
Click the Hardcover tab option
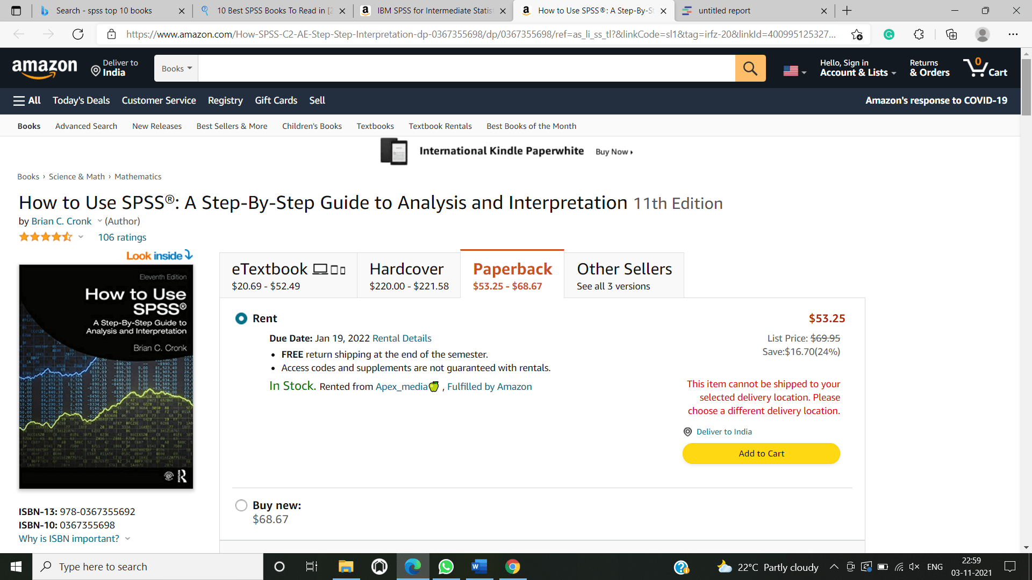407,275
